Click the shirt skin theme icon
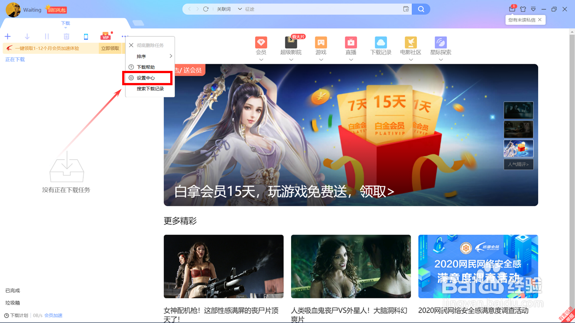This screenshot has width=575, height=323. coord(523,9)
